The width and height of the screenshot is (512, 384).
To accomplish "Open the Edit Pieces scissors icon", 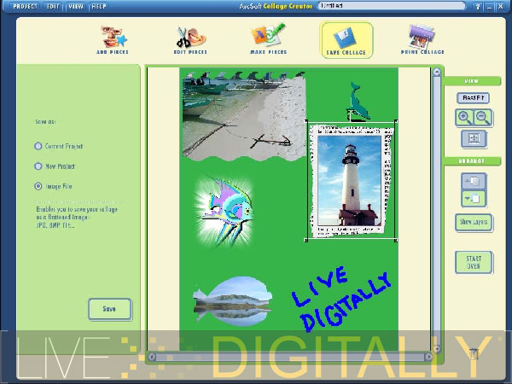I will (x=192, y=39).
